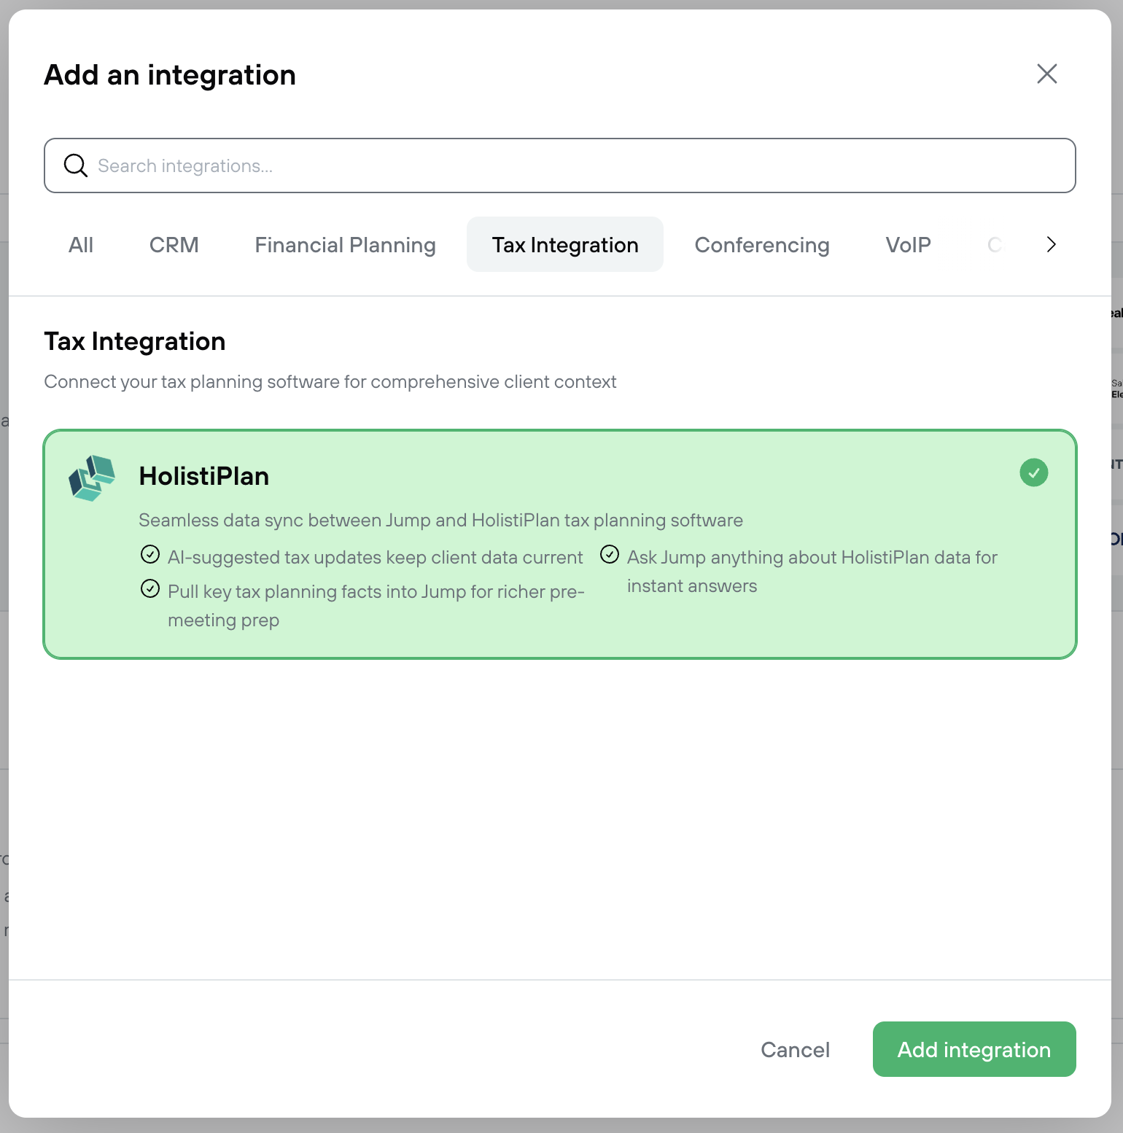The image size is (1123, 1133).
Task: Click the Search integrations input field
Action: click(576, 166)
